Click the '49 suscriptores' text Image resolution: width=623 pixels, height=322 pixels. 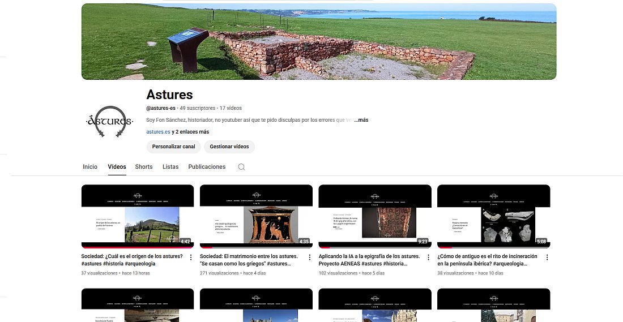coord(198,108)
